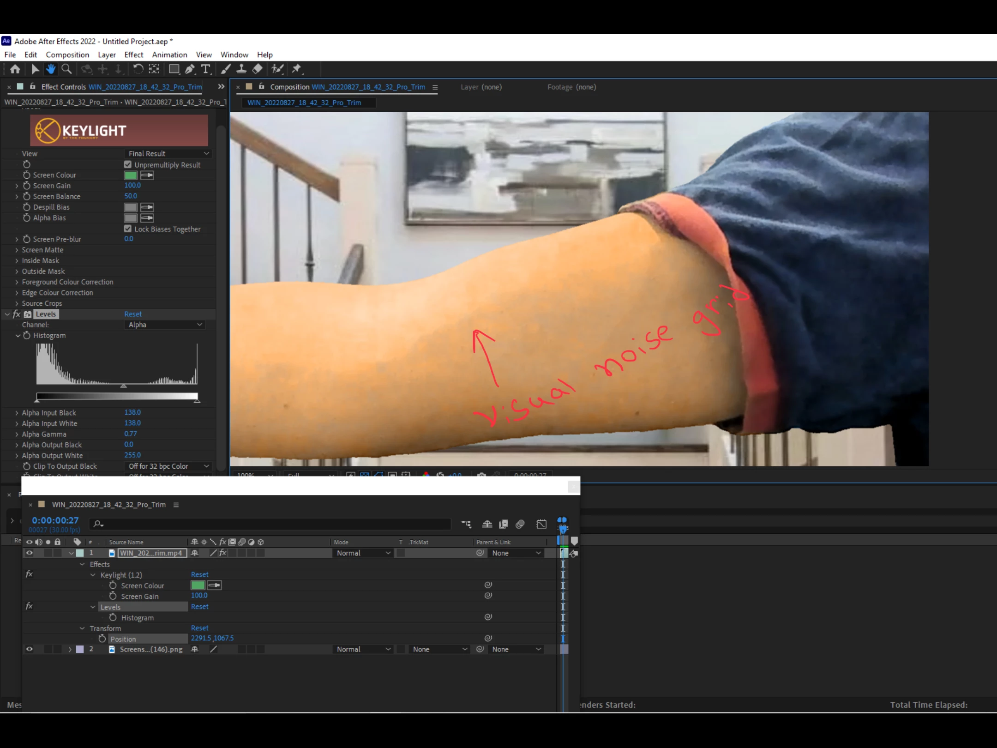Open the Effect menu
This screenshot has height=748, width=997.
coord(134,55)
